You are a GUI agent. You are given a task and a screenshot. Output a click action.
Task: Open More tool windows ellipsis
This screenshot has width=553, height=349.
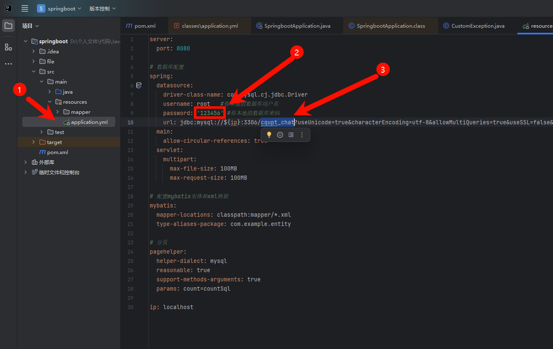click(x=8, y=64)
